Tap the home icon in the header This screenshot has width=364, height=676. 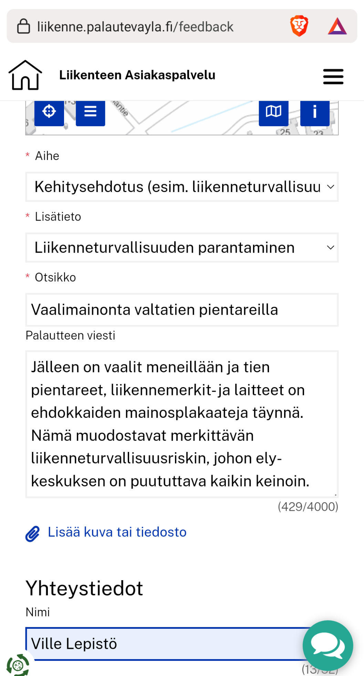pyautogui.click(x=25, y=75)
